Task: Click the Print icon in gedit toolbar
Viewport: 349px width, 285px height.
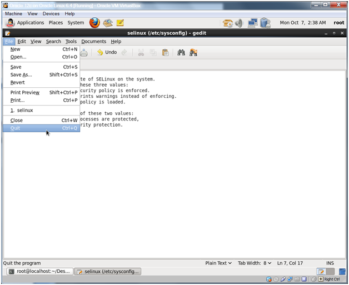Action: (x=84, y=53)
